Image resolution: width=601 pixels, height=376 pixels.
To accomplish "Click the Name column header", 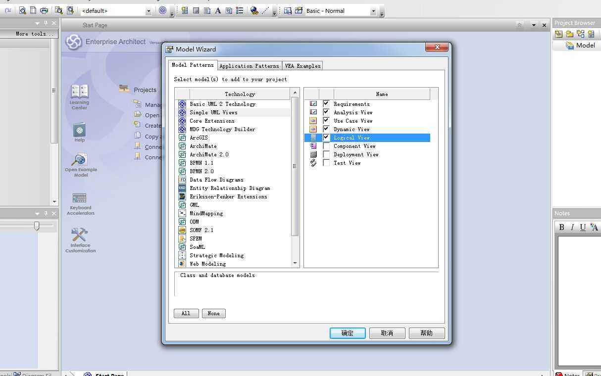I will click(382, 94).
